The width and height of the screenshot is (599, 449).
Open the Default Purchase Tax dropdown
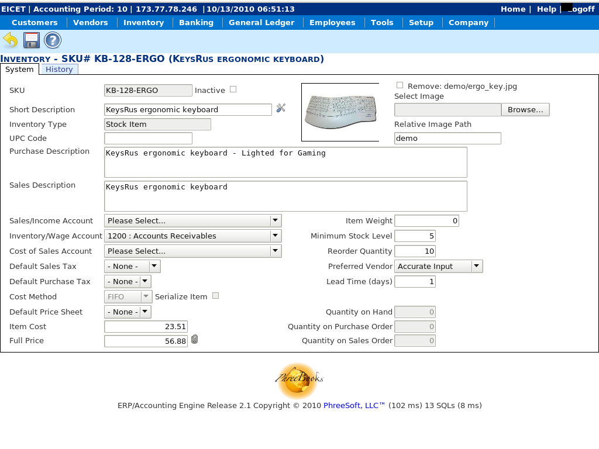pyautogui.click(x=128, y=282)
